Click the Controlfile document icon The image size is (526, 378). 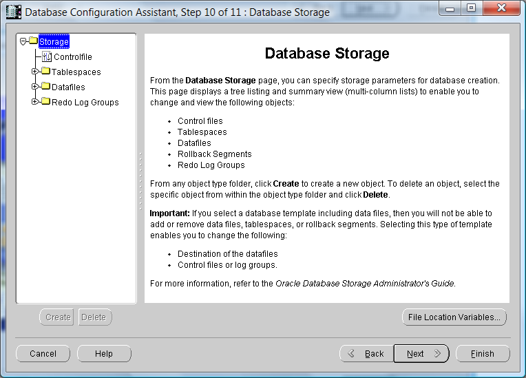pyautogui.click(x=47, y=56)
